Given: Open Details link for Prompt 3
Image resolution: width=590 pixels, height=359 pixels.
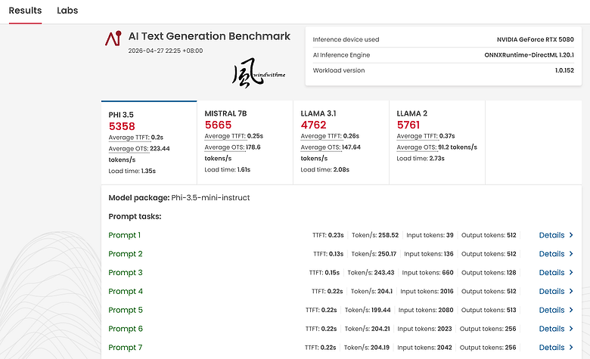Looking at the screenshot, I should click(551, 273).
